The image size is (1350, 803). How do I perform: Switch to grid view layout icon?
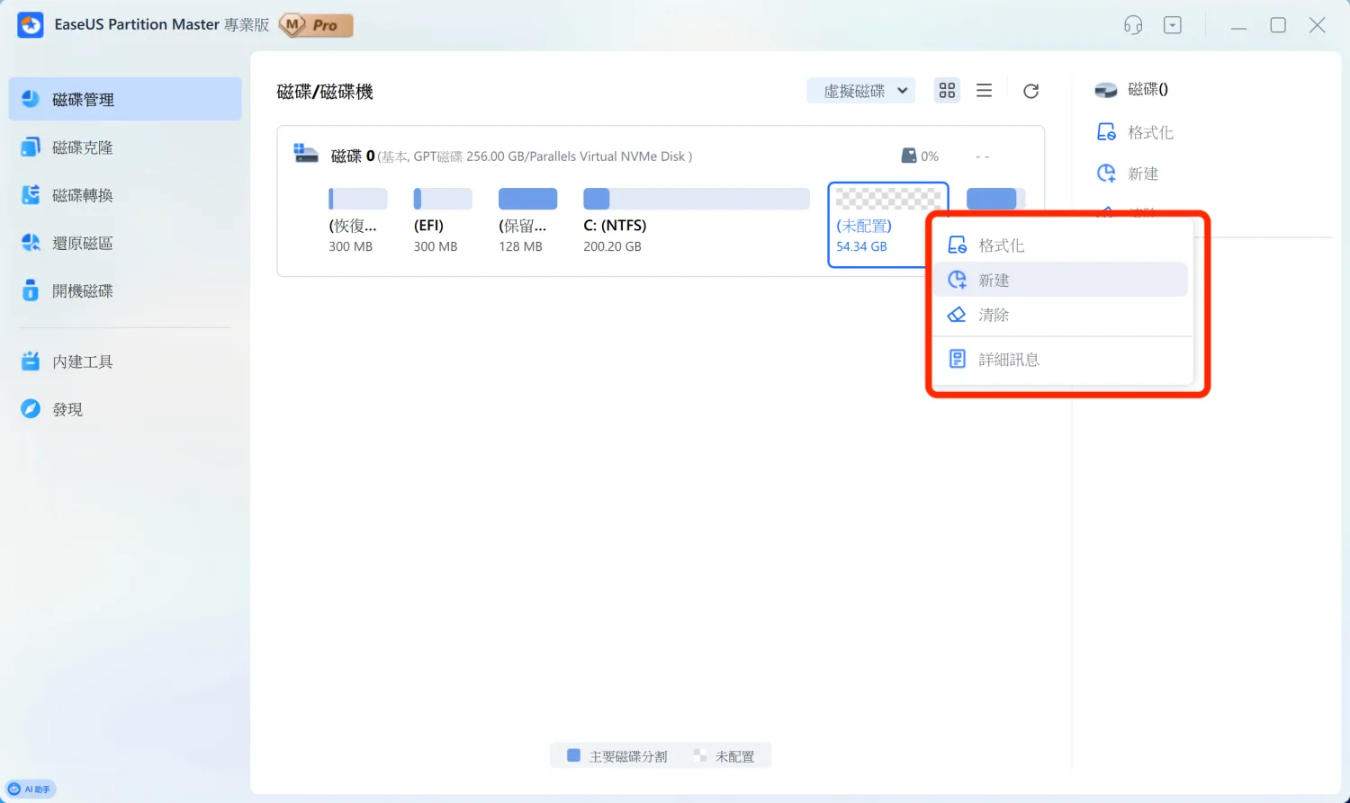pyautogui.click(x=947, y=90)
